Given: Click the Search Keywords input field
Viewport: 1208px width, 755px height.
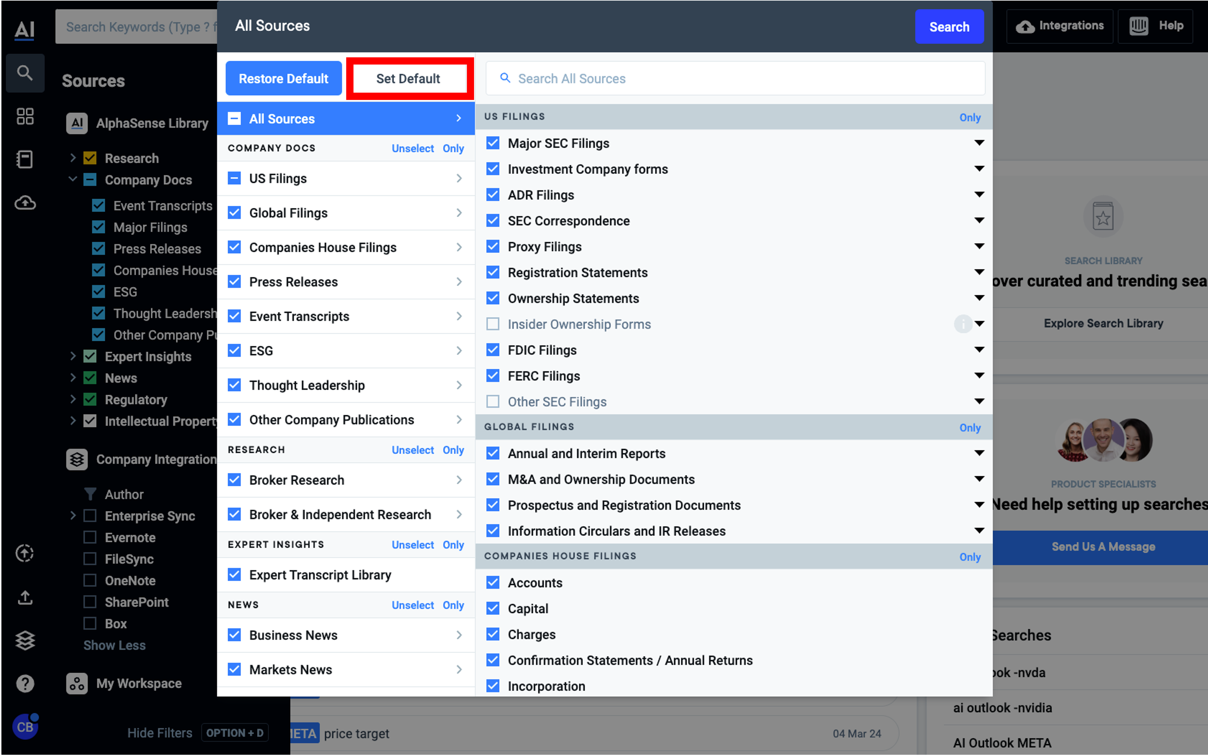Looking at the screenshot, I should pyautogui.click(x=136, y=26).
